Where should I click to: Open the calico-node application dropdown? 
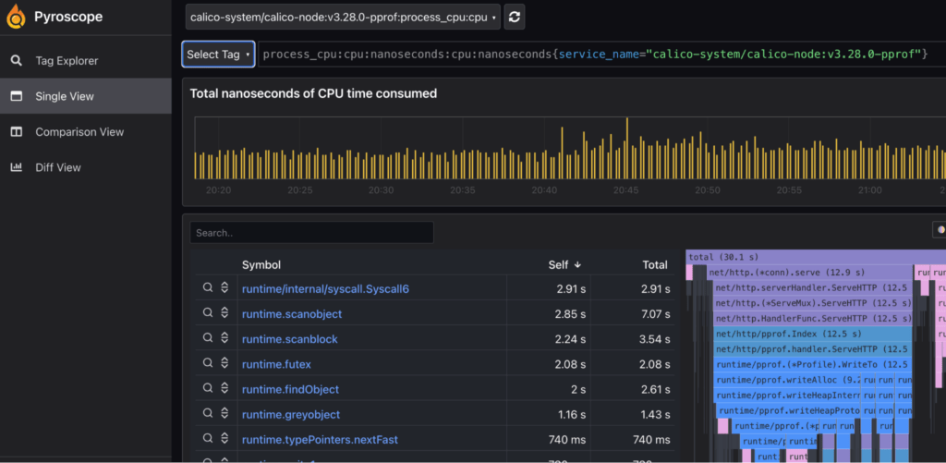343,17
